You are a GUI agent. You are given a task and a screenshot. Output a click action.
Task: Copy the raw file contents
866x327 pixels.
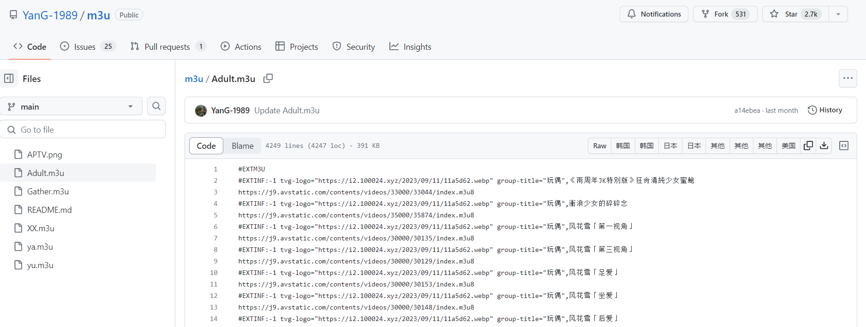pyautogui.click(x=808, y=146)
